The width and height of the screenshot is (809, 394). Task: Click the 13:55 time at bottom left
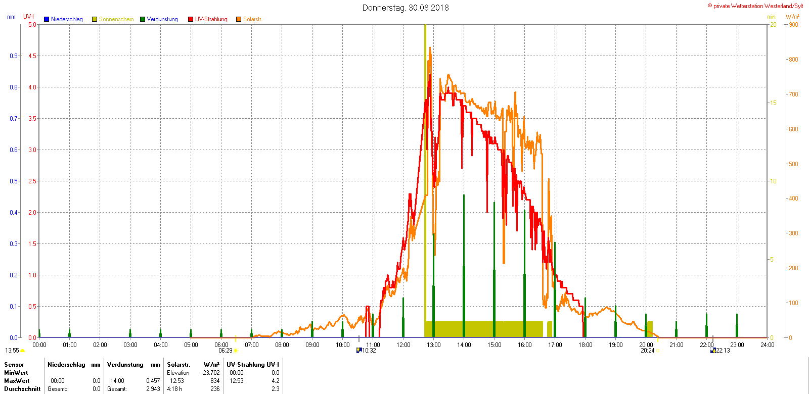(x=12, y=351)
